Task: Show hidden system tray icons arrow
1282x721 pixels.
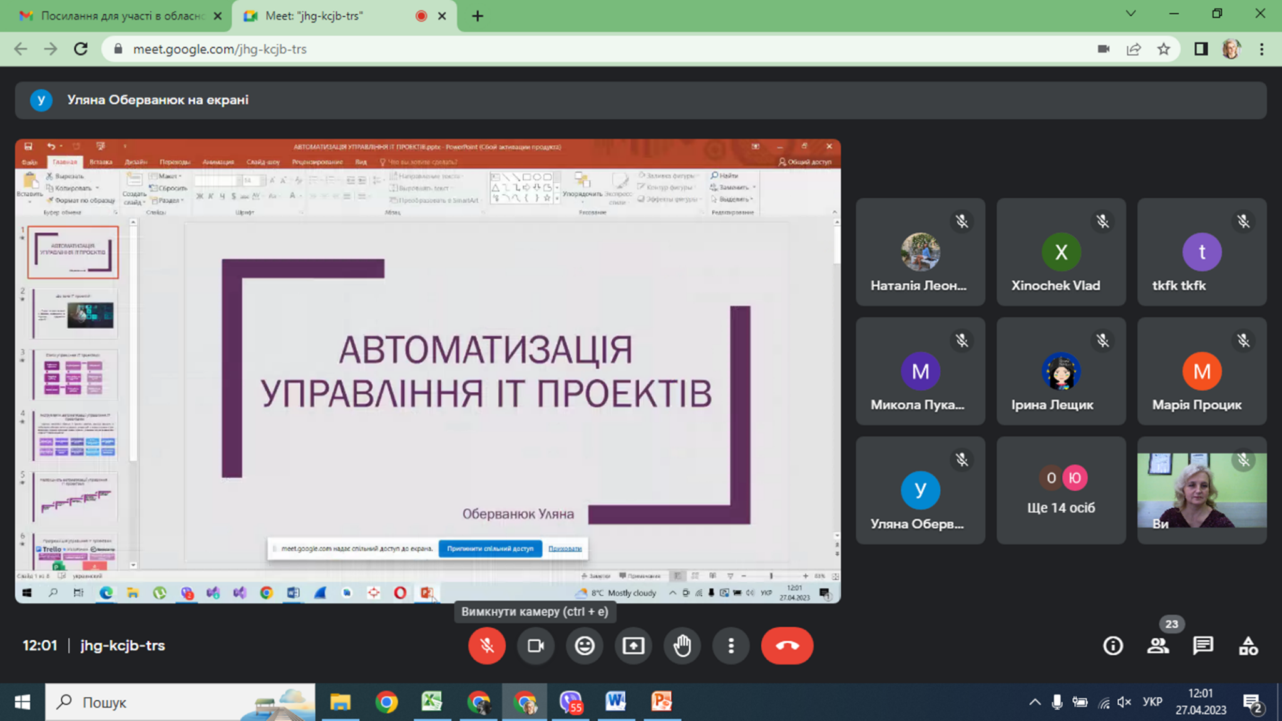Action: 1035,702
